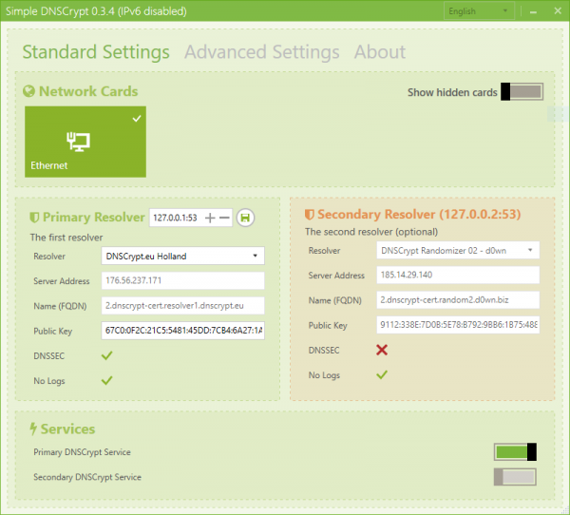Open the DNSCrypt Randomizer 02 resolver dropdown
Screen dimensions: 570x515
[x=458, y=250]
